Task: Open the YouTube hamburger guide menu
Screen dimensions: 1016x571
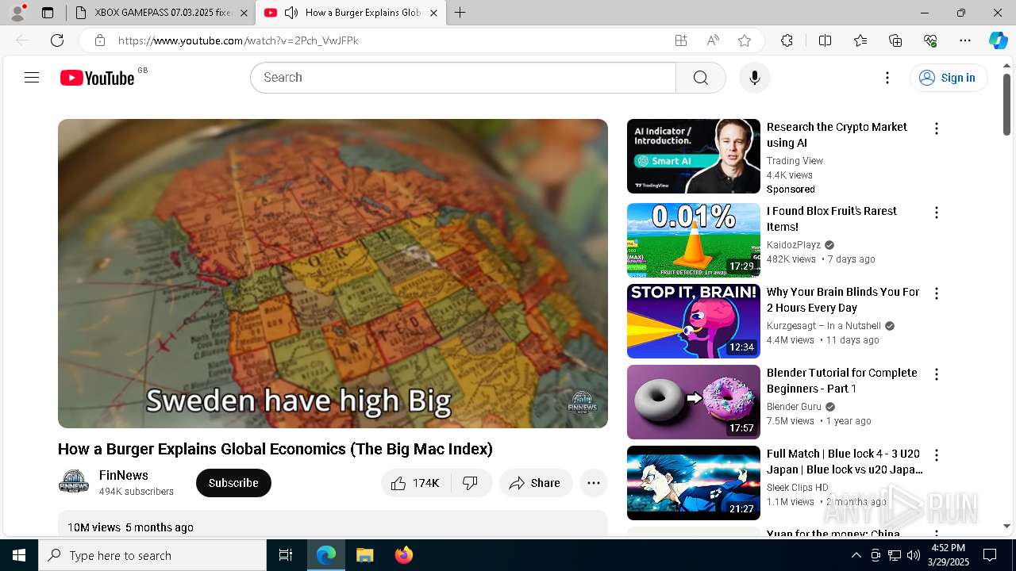Action: [32, 78]
